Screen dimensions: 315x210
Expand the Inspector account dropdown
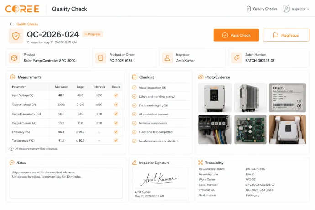point(308,9)
